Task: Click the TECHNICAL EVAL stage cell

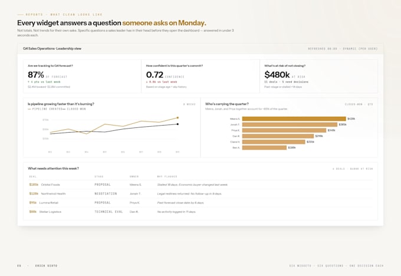Action: click(x=109, y=212)
